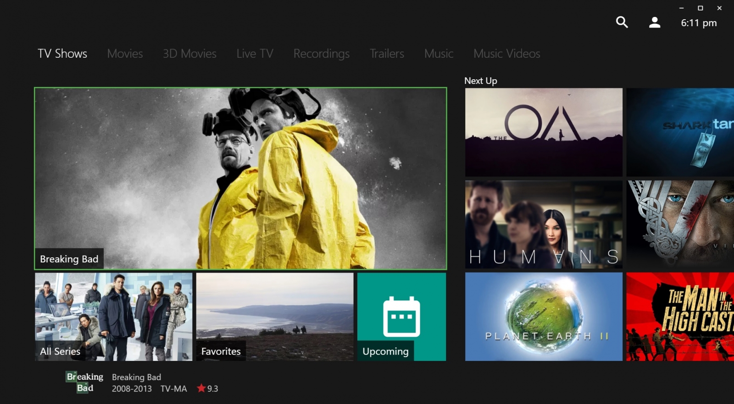The height and width of the screenshot is (404, 734).
Task: Select the Humans show thumbnail
Action: tap(544, 224)
